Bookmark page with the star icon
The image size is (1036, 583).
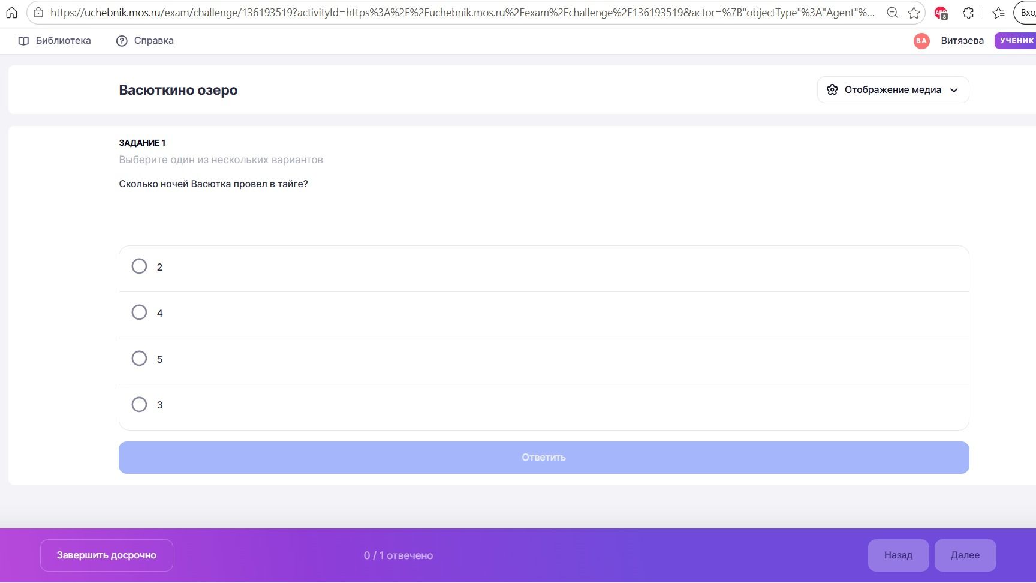click(x=914, y=13)
